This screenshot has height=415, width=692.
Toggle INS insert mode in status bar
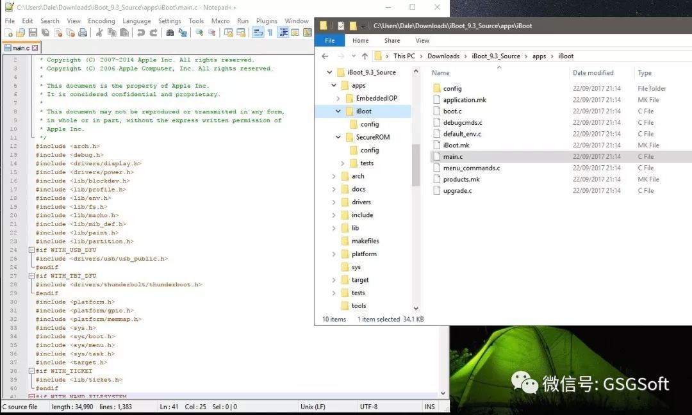(x=430, y=407)
